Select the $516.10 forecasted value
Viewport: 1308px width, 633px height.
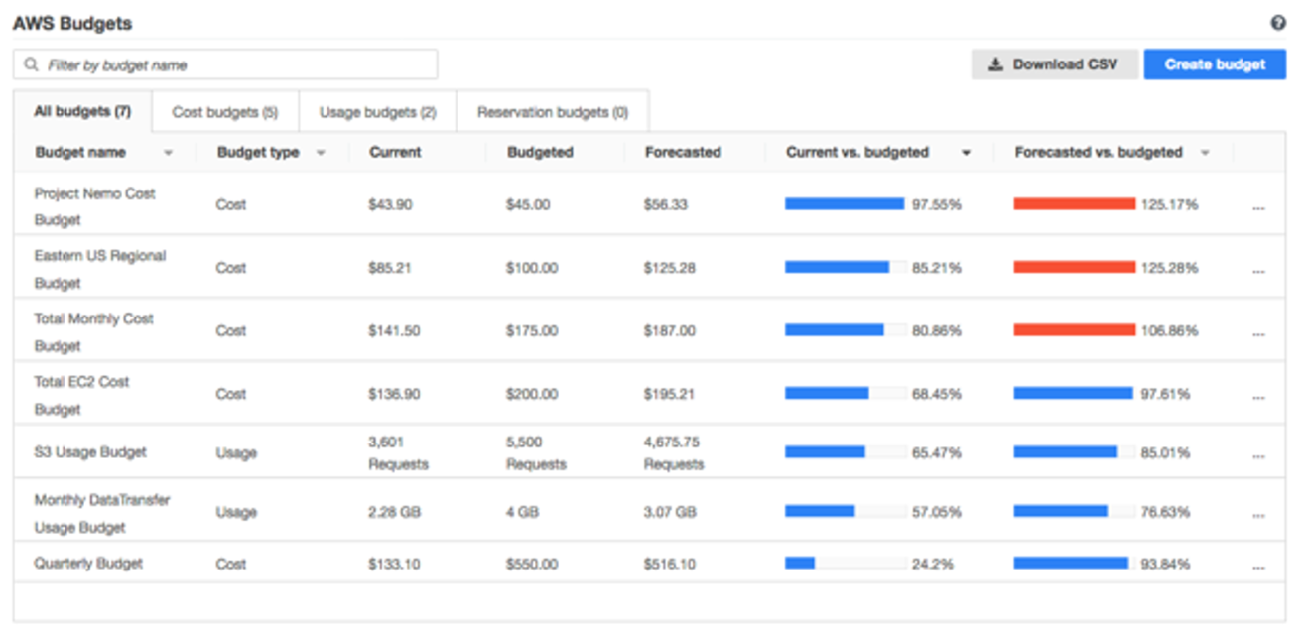pyautogui.click(x=670, y=564)
